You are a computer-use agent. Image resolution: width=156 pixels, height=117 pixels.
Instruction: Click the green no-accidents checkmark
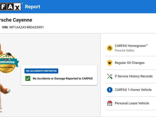pyautogui.click(x=28, y=79)
